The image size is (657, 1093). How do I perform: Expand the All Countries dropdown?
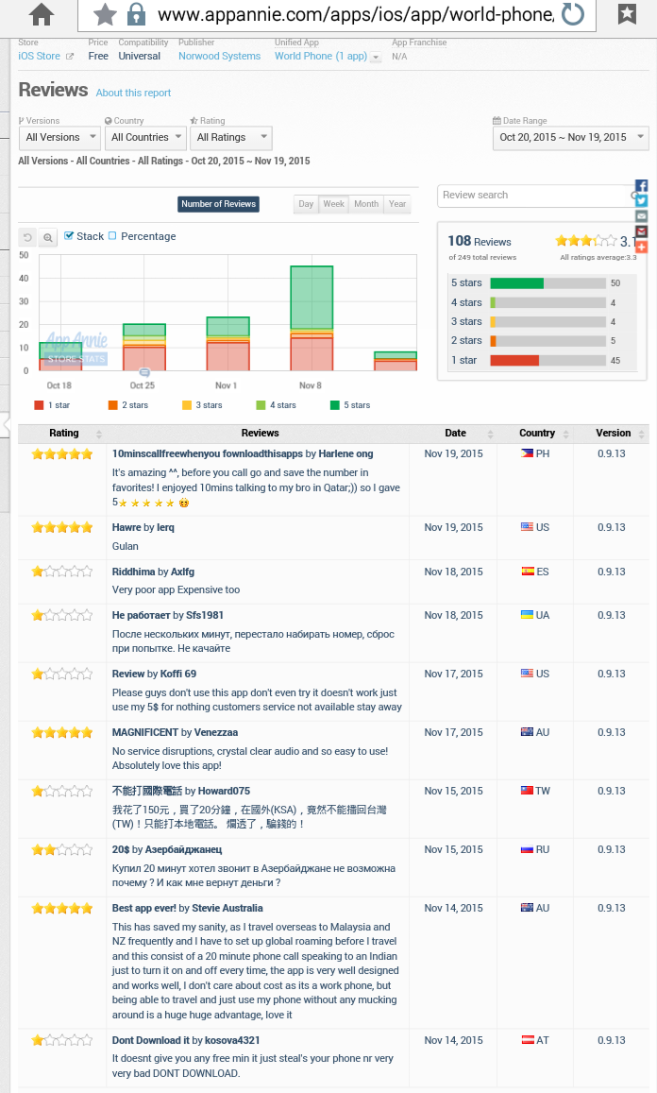pyautogui.click(x=145, y=138)
